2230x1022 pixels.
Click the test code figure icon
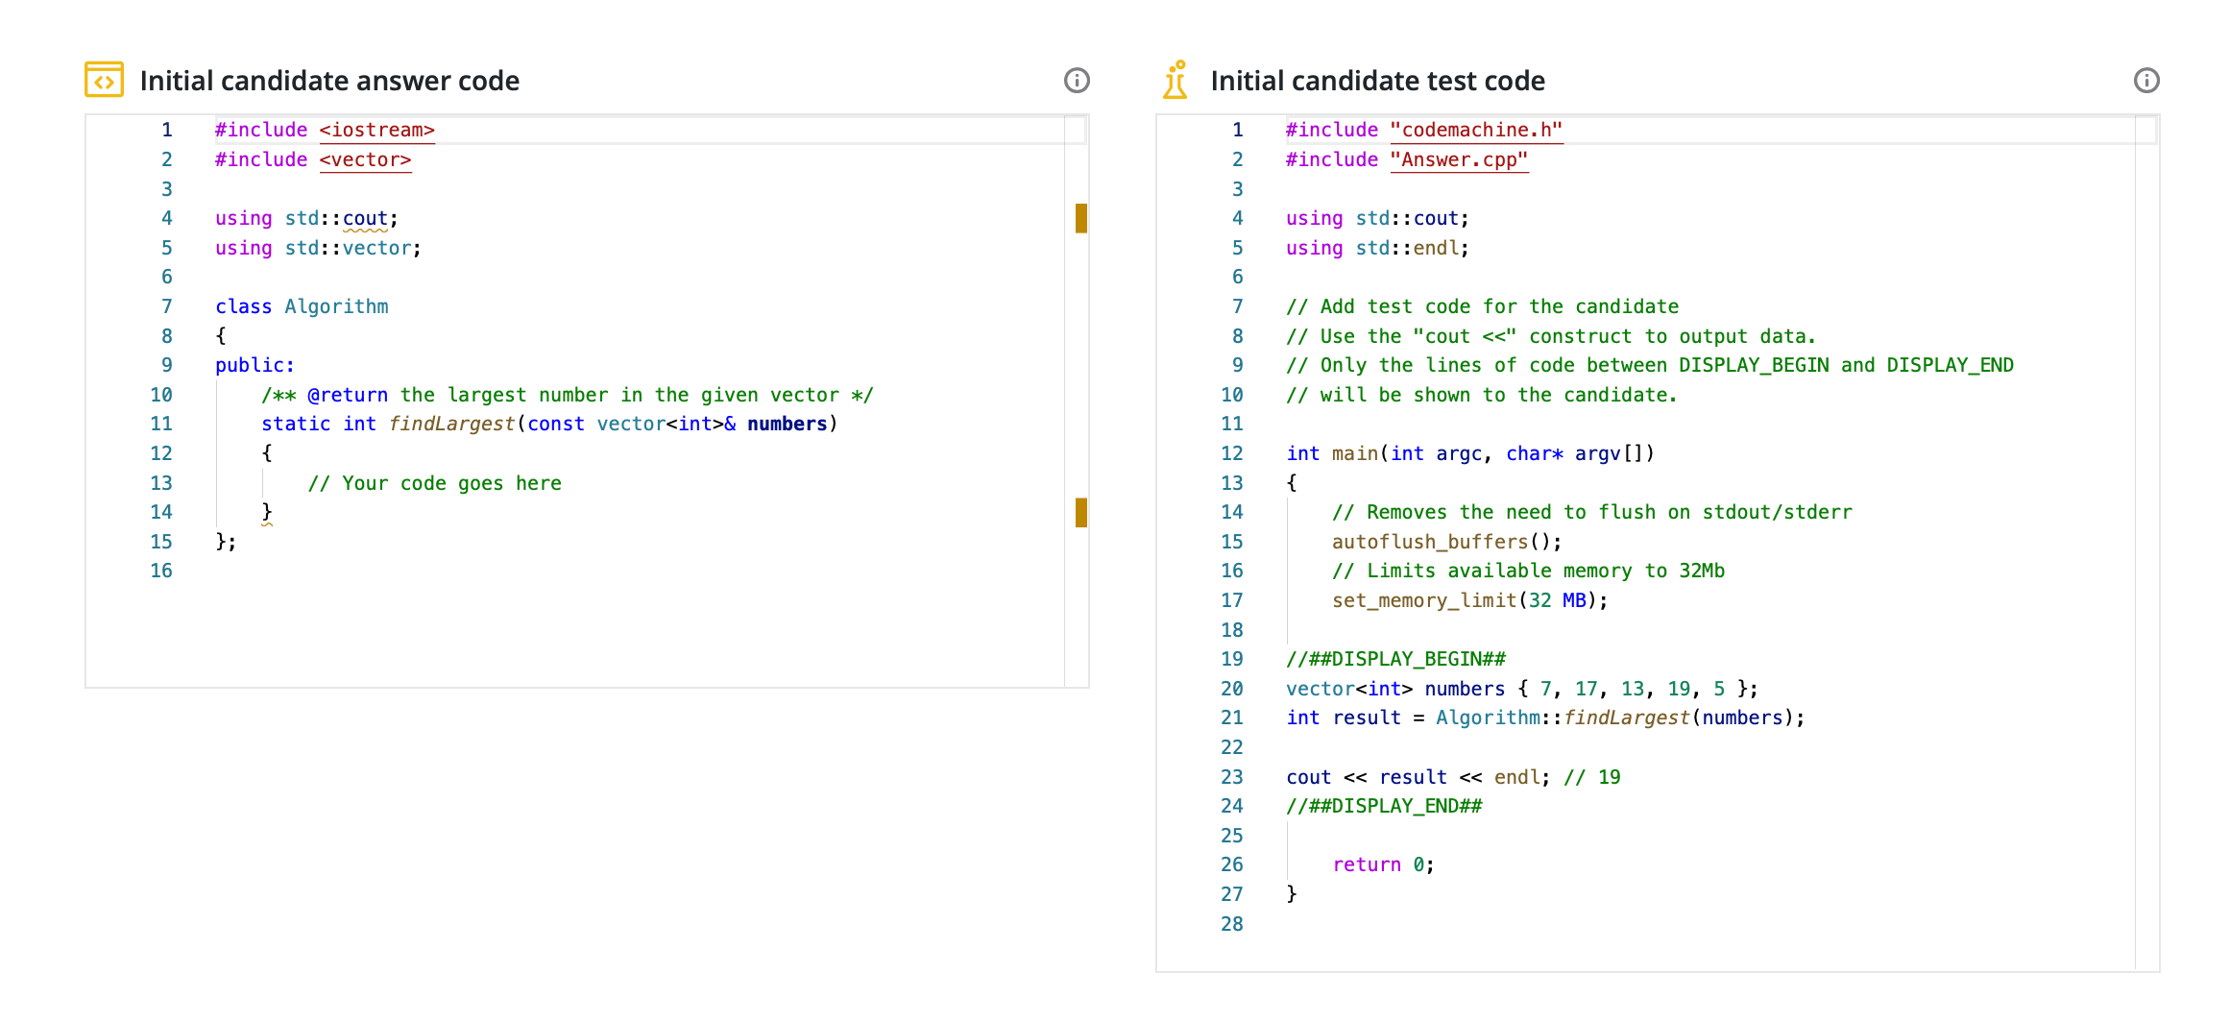pos(1175,80)
